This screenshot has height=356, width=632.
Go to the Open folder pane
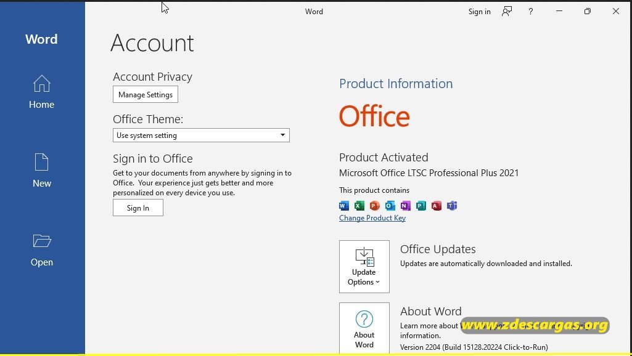click(41, 250)
